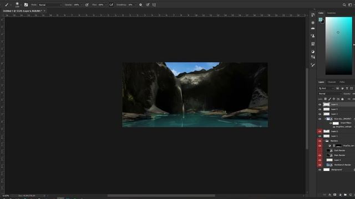Open the Histogram panel icon in collapsed dock
Image resolution: width=355 pixels, height=199 pixels.
pyautogui.click(x=313, y=28)
